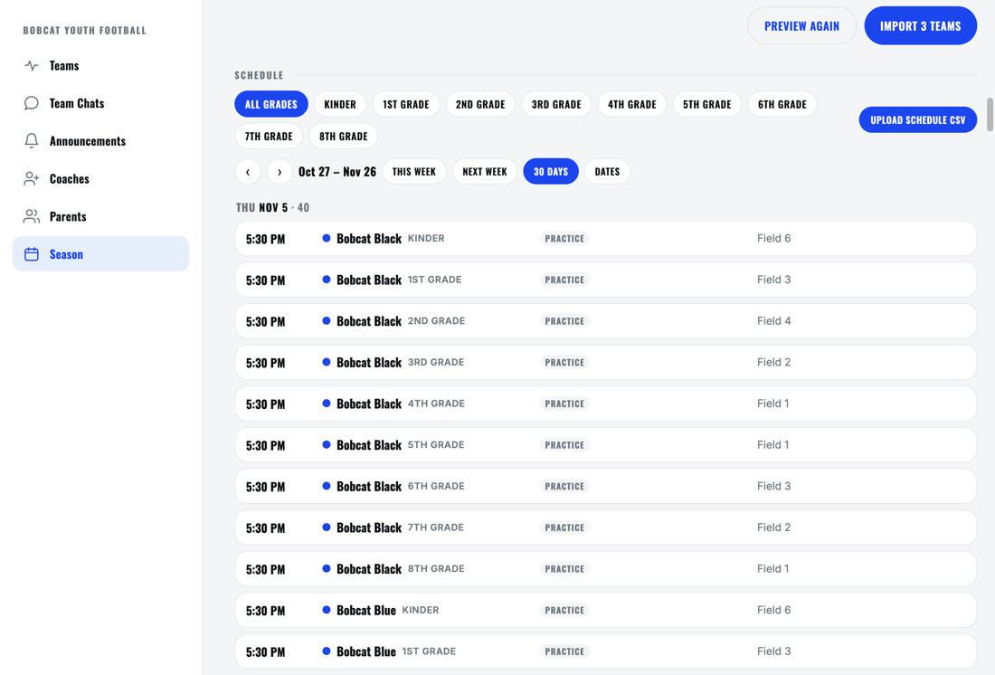Open the Bobcat Blue Kinder practice row

click(x=605, y=610)
